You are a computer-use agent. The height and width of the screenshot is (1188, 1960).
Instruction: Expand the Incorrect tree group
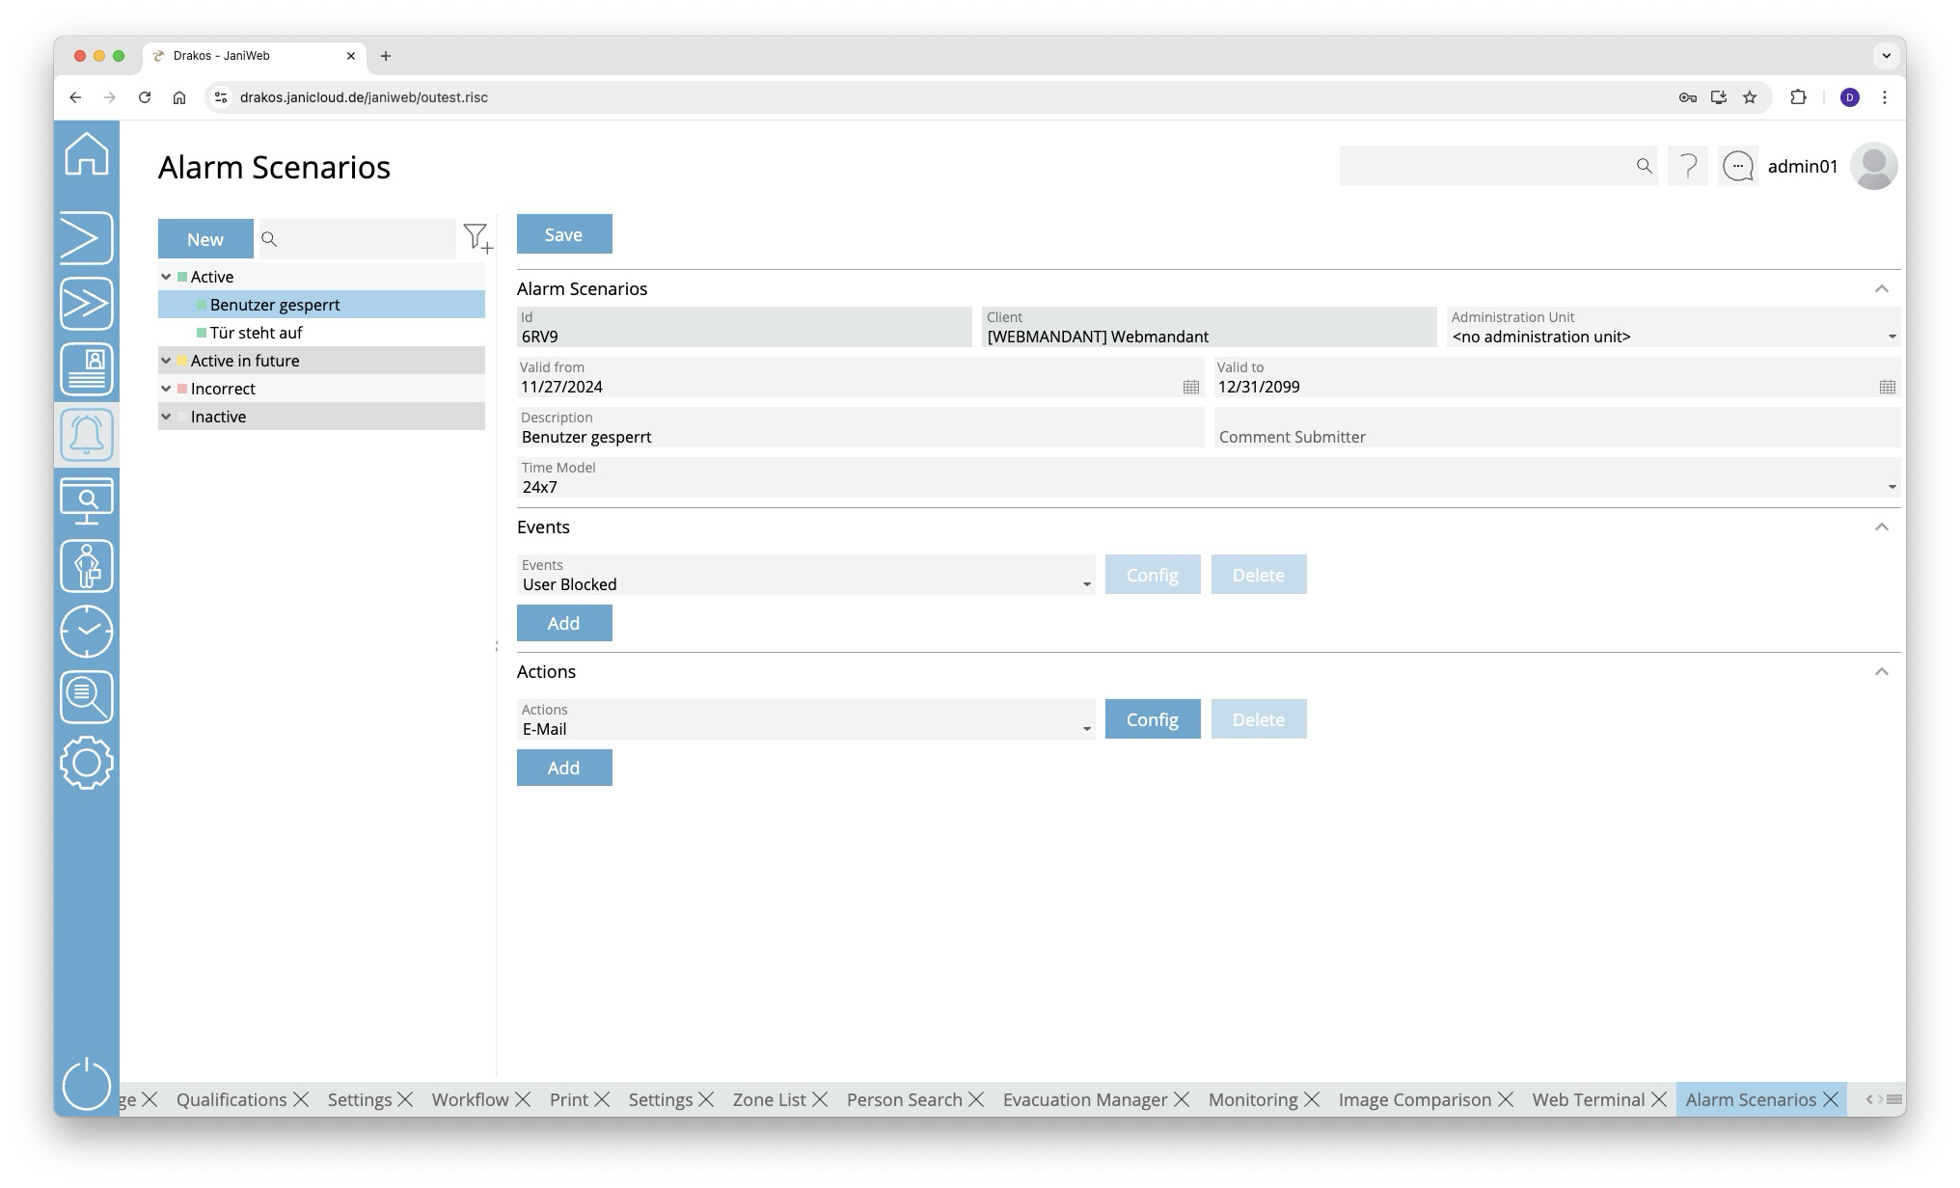tap(166, 389)
